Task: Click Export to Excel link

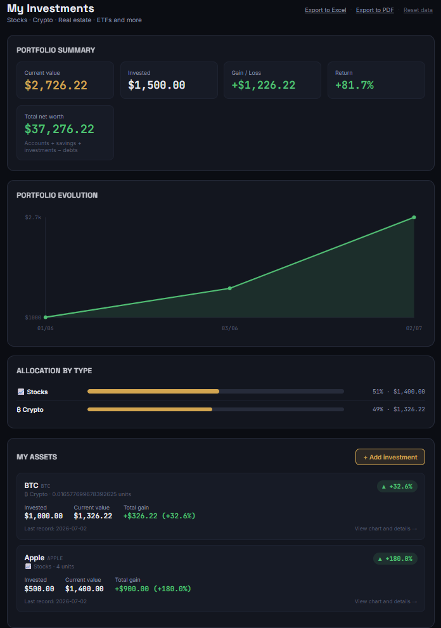Action: tap(325, 10)
